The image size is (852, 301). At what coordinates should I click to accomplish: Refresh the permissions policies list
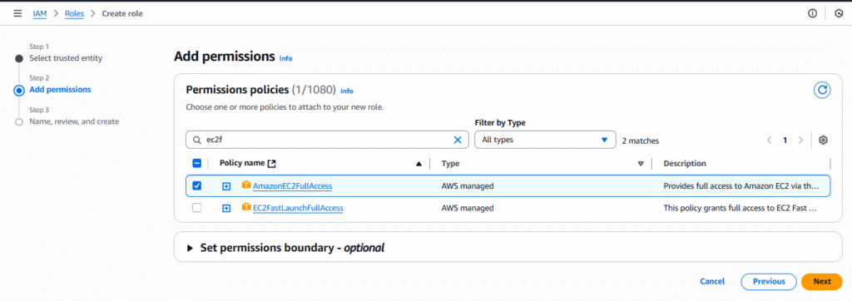point(822,90)
